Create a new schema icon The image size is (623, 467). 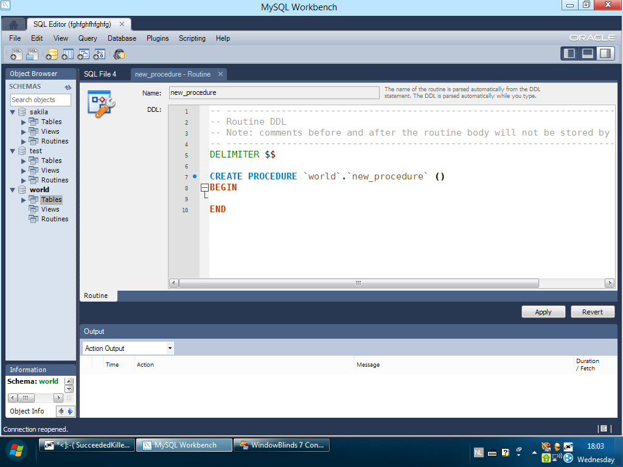point(52,54)
